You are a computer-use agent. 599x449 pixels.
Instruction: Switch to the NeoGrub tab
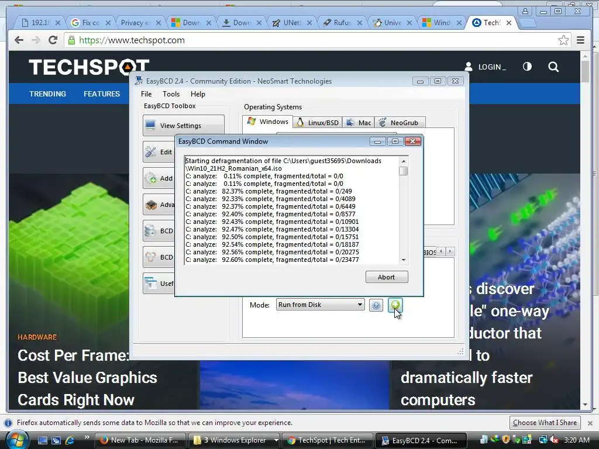(400, 123)
